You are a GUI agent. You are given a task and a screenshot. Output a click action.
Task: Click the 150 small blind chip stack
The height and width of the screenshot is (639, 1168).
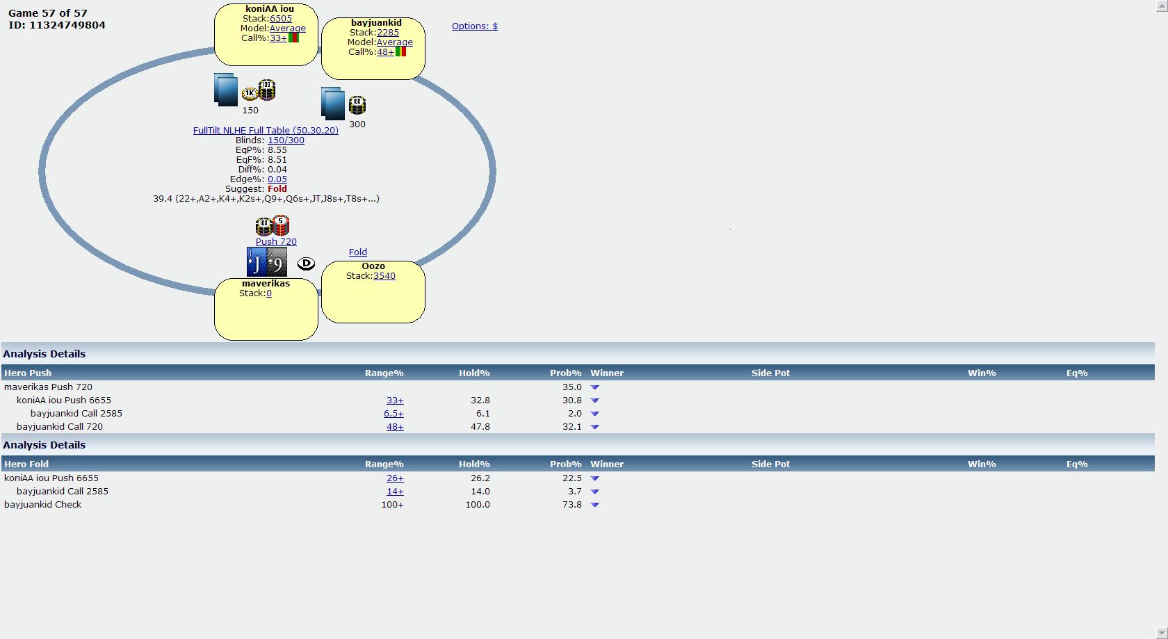coord(259,91)
